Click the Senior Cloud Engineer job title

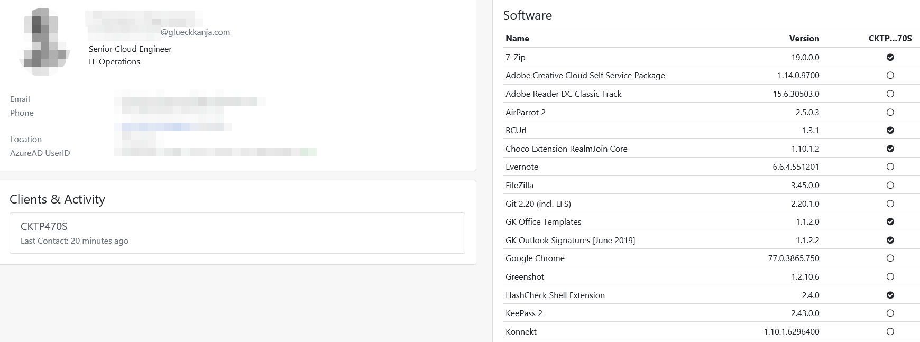tap(130, 49)
